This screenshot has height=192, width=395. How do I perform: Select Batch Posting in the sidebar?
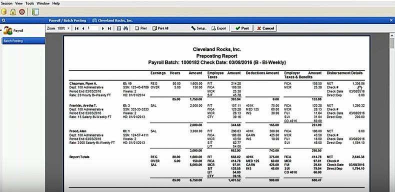(23, 41)
